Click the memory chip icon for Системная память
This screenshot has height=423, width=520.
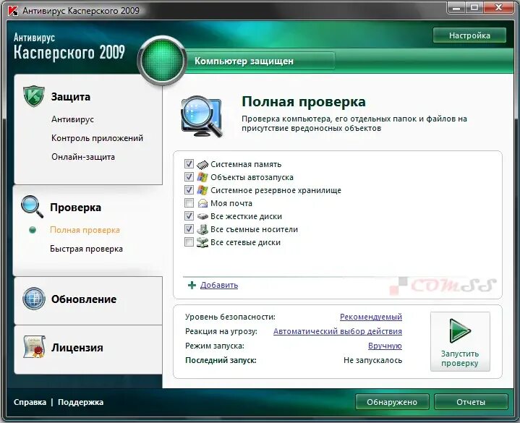[x=203, y=164]
